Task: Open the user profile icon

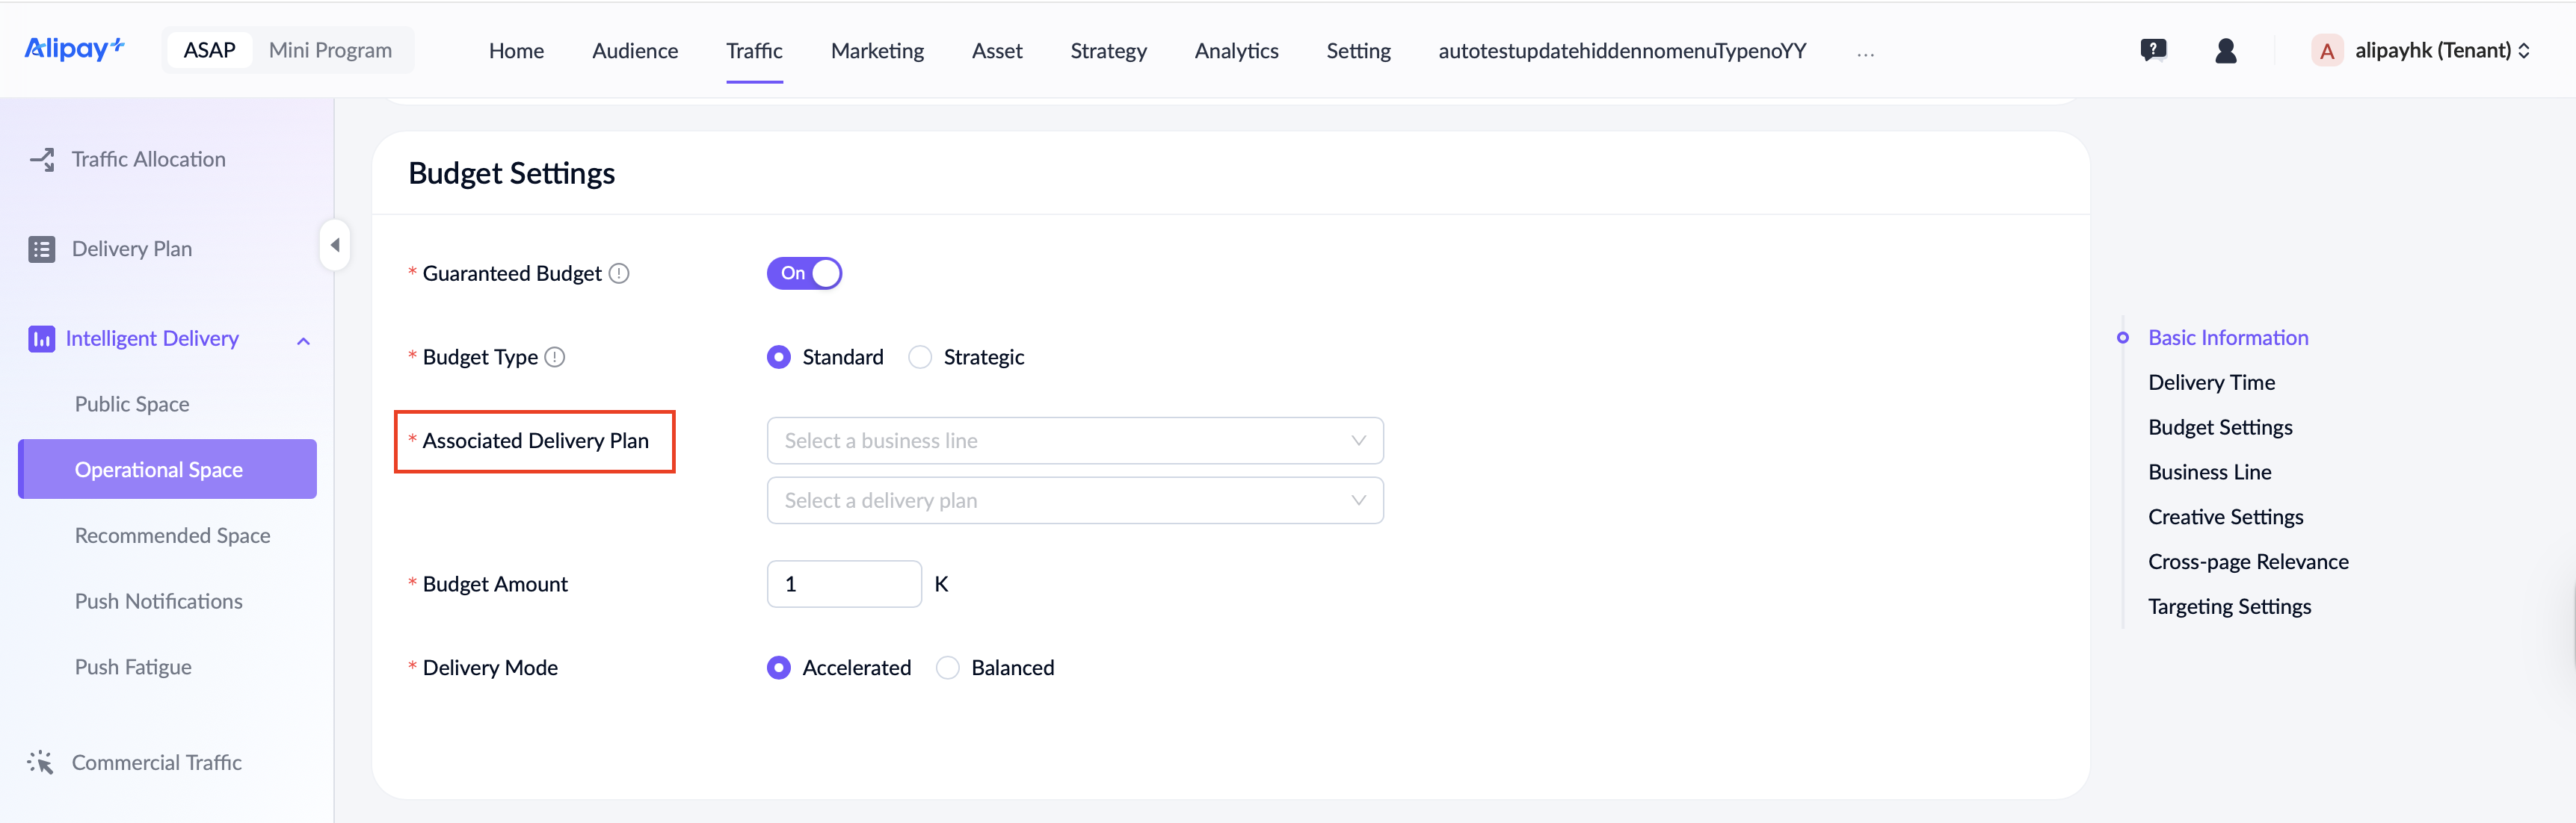Action: point(2225,51)
